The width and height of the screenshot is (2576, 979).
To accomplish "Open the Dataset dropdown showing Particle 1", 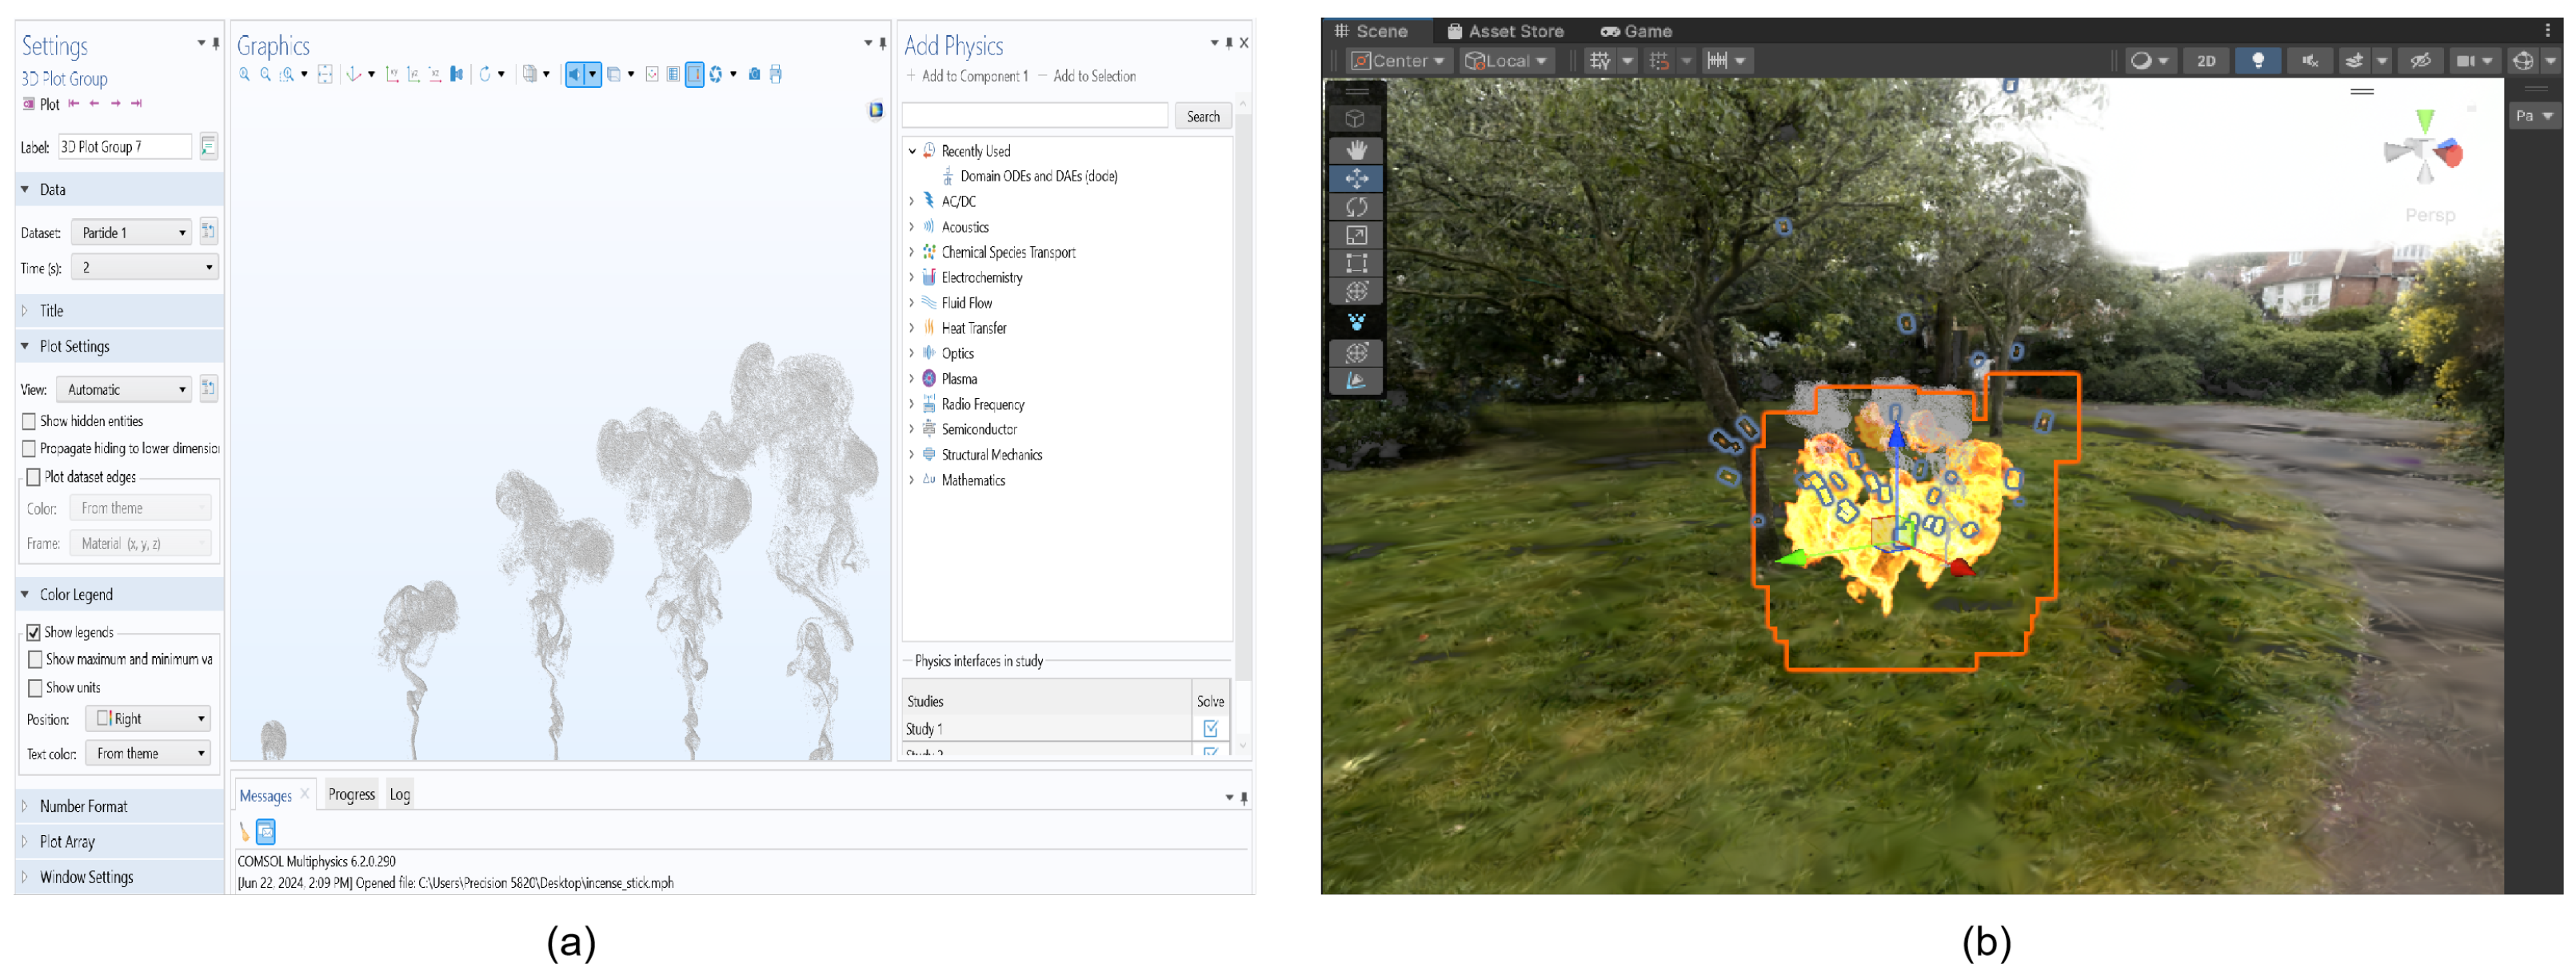I will [x=133, y=233].
